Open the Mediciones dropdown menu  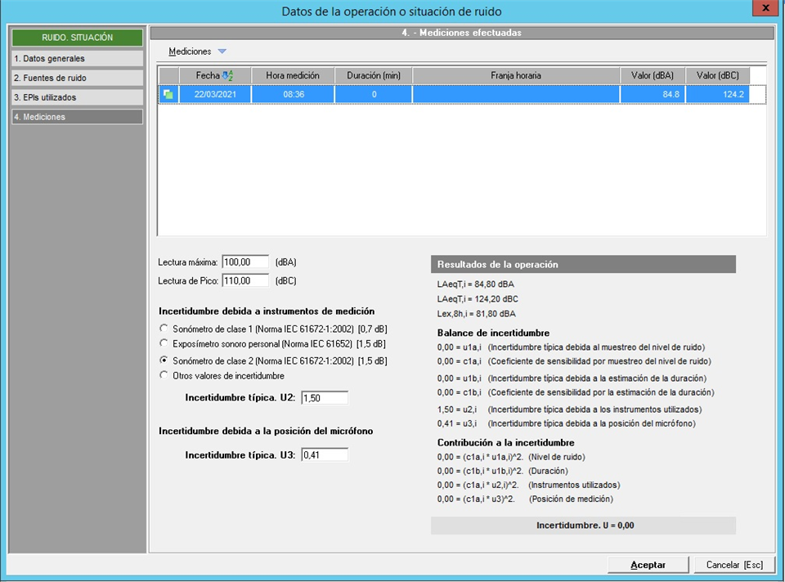click(x=222, y=51)
